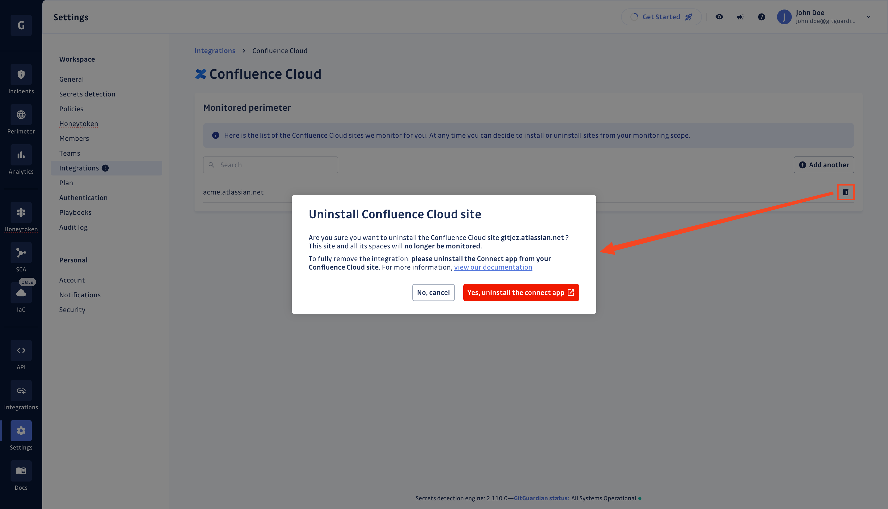Open Playbooks settings
Viewport: 888px width, 509px height.
pos(75,212)
